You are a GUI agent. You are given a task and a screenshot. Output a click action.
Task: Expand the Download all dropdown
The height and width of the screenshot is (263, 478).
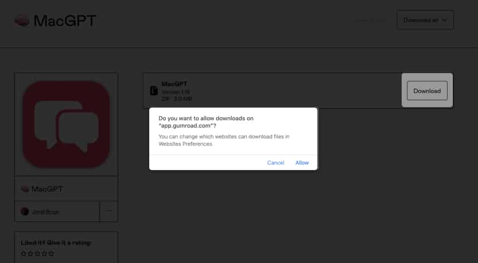tap(425, 20)
